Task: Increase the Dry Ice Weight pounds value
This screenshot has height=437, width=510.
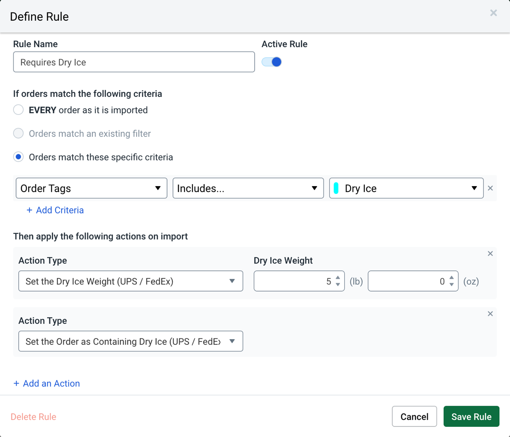Action: point(338,278)
